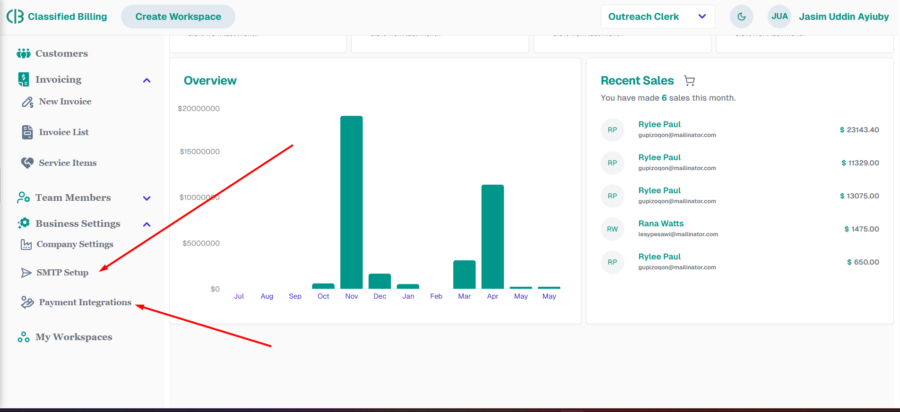
Task: Open Invoice List from sidebar
Action: point(64,132)
